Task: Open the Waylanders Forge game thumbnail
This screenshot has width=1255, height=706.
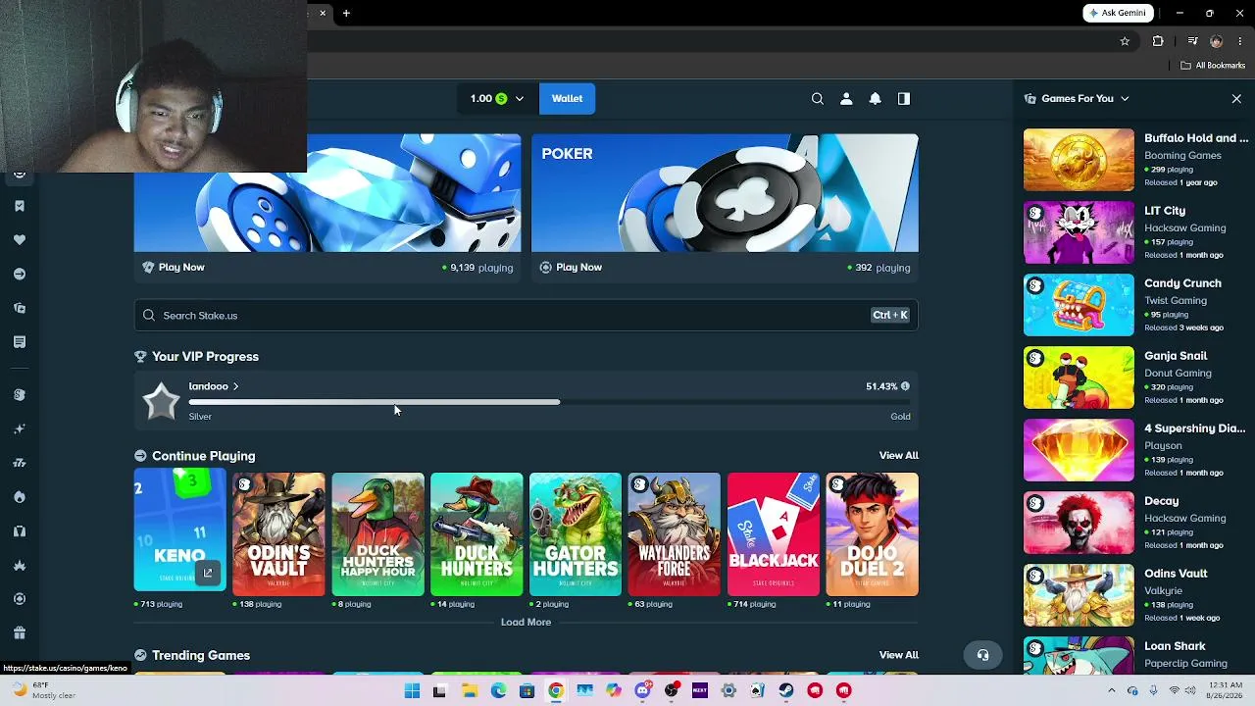Action: pyautogui.click(x=675, y=534)
